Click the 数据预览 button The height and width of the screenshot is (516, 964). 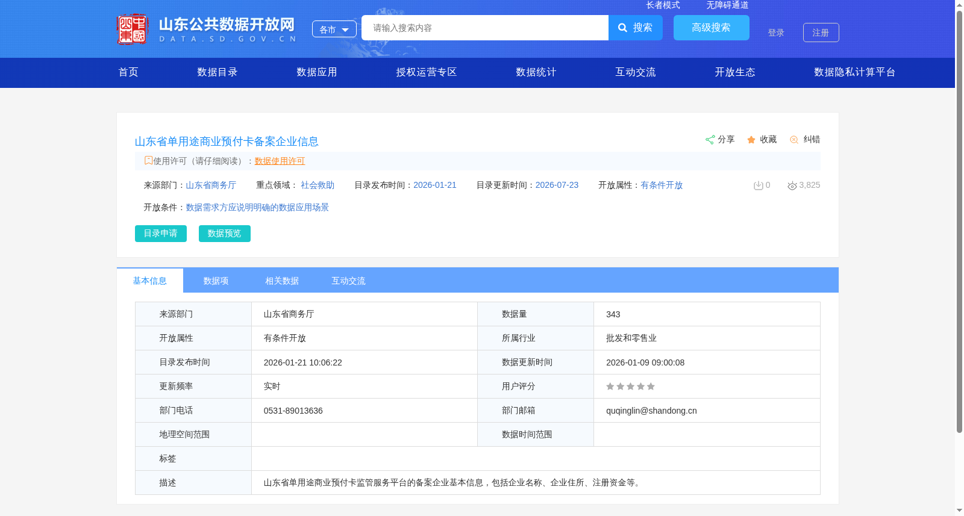[x=225, y=234]
